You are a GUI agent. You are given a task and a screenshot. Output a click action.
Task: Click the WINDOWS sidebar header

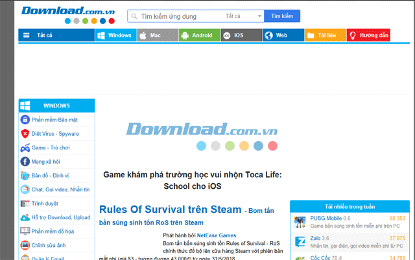coord(56,106)
